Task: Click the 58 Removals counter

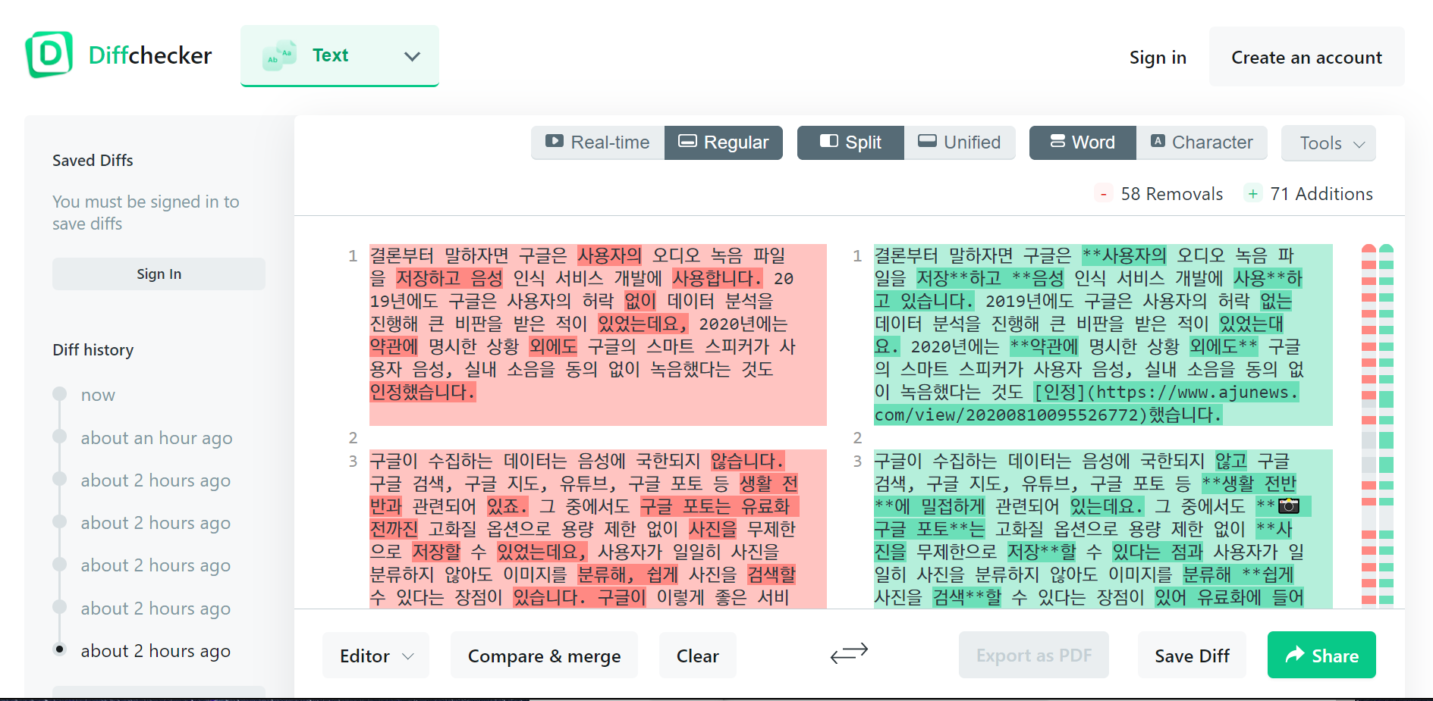Action: point(1171,194)
